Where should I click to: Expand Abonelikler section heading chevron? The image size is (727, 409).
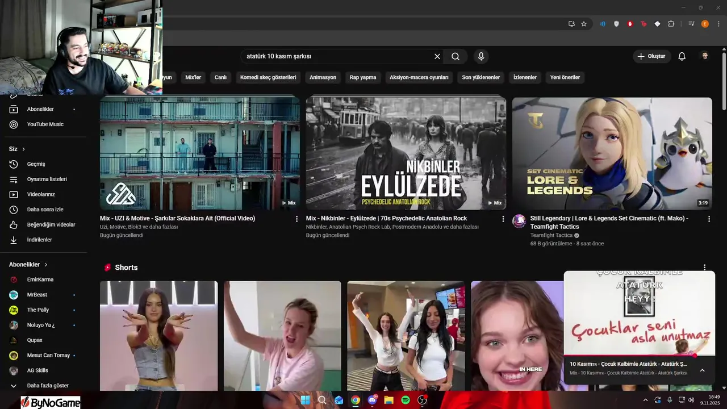pyautogui.click(x=46, y=265)
